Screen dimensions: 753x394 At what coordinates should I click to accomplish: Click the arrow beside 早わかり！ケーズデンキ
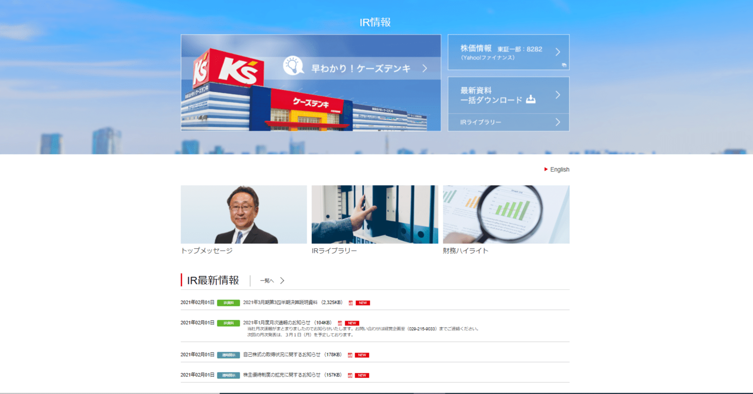tap(425, 68)
